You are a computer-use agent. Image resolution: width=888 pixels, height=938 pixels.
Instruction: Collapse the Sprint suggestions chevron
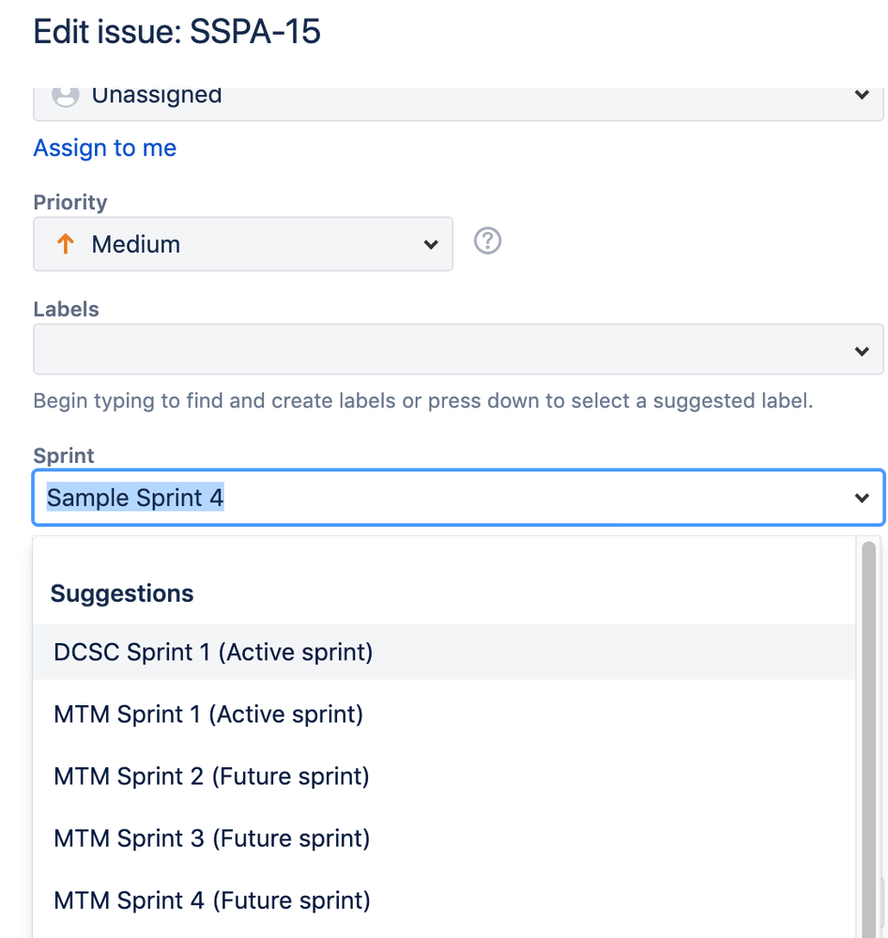pyautogui.click(x=862, y=499)
